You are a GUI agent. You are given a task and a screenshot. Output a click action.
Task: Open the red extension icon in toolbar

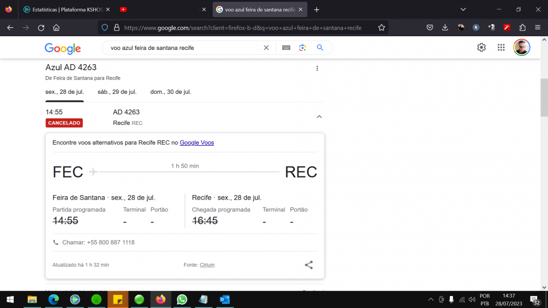(507, 27)
